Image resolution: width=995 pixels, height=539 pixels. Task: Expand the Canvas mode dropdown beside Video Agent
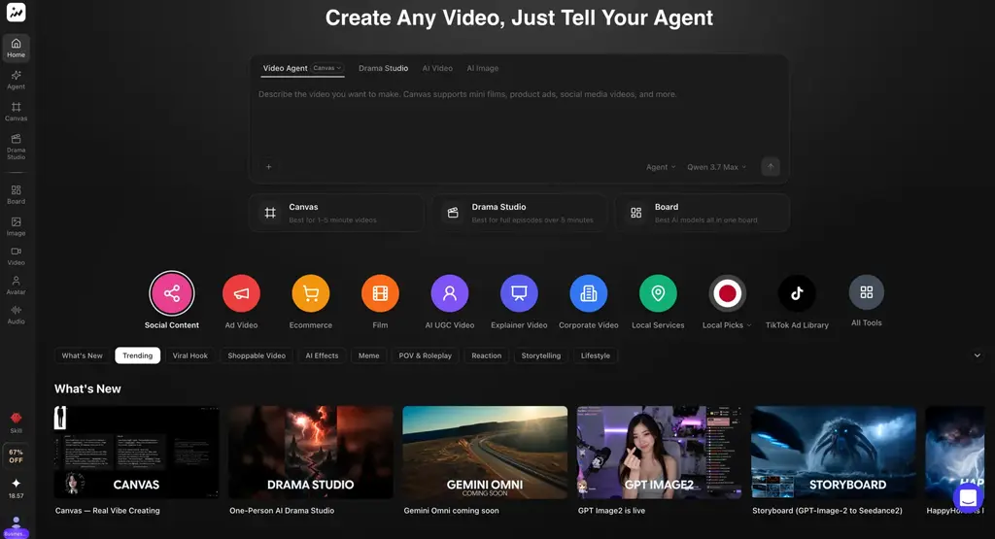pyautogui.click(x=326, y=68)
